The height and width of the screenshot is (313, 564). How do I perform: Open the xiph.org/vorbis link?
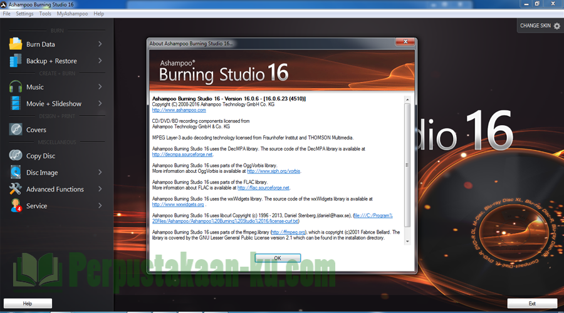(x=273, y=171)
